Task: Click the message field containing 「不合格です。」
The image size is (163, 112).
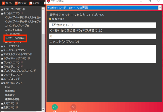Action: point(102,25)
